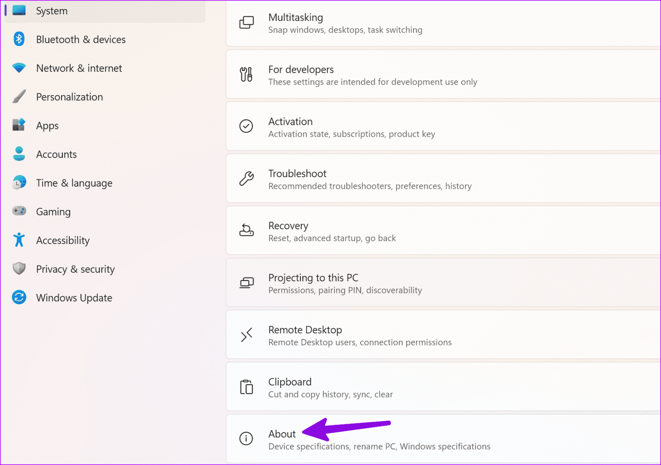Select Apps from the navigation menu
This screenshot has width=661, height=465.
coord(47,125)
